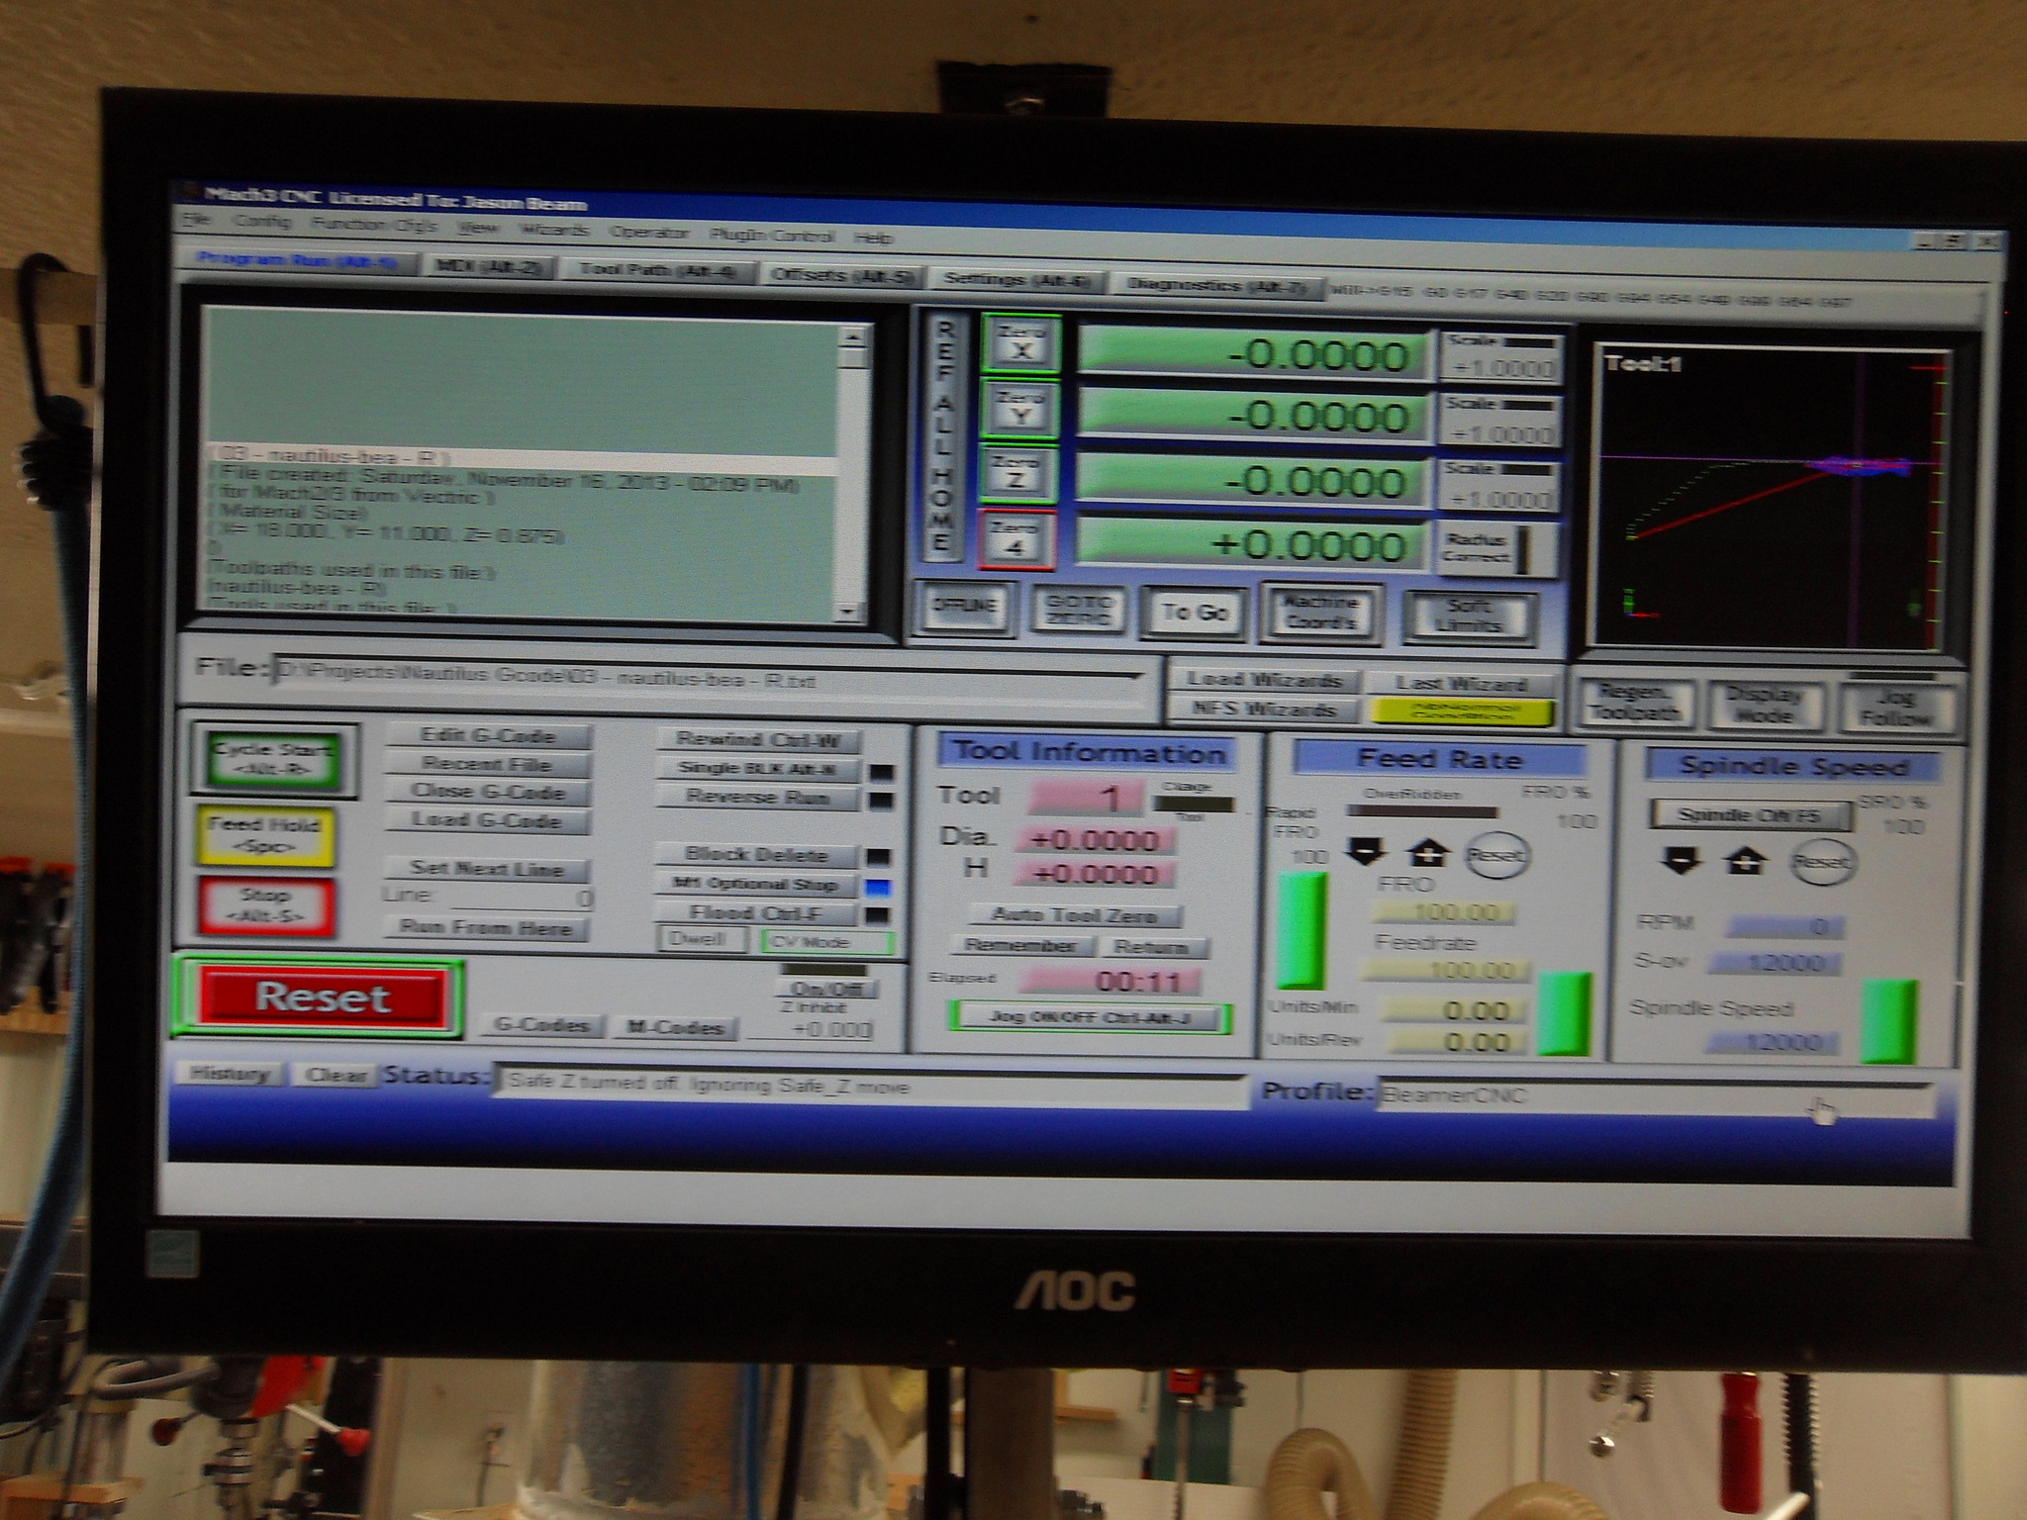Open the Config menu
Viewport: 2027px width, 1520px height.
(x=262, y=222)
